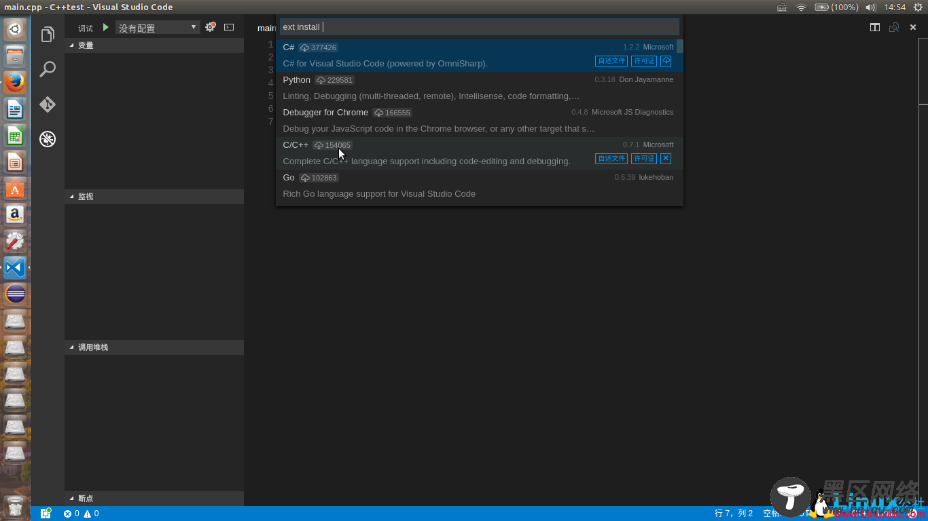This screenshot has height=521, width=928.
Task: Click the 许可证 button for C/C++
Action: tap(644, 158)
